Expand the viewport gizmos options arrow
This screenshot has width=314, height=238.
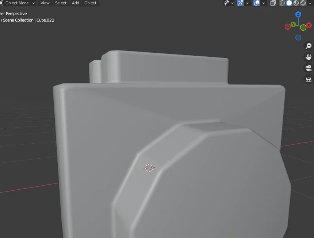pos(247,3)
